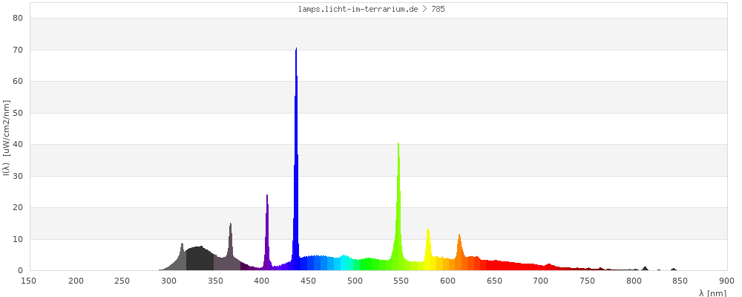This screenshot has width=742, height=297.
Task: Click the y-axis value 20
Action: [19, 207]
